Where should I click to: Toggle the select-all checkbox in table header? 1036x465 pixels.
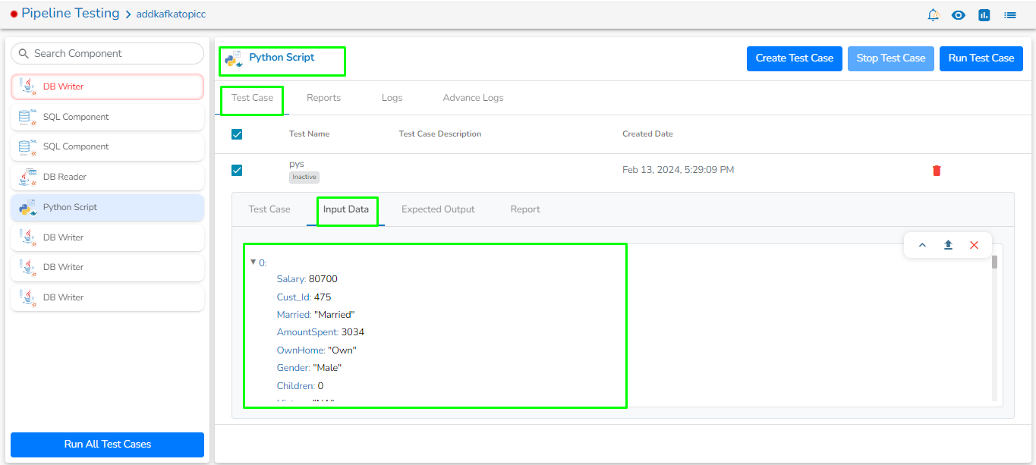pyautogui.click(x=237, y=134)
